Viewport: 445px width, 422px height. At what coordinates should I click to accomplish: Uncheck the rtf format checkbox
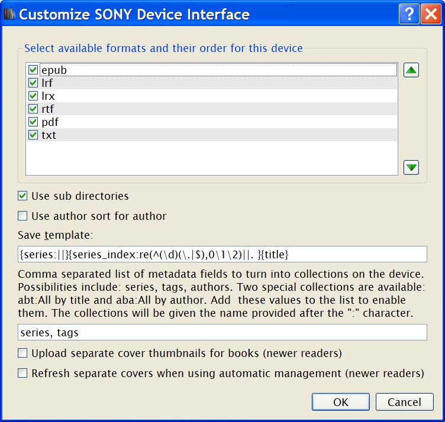pos(33,109)
